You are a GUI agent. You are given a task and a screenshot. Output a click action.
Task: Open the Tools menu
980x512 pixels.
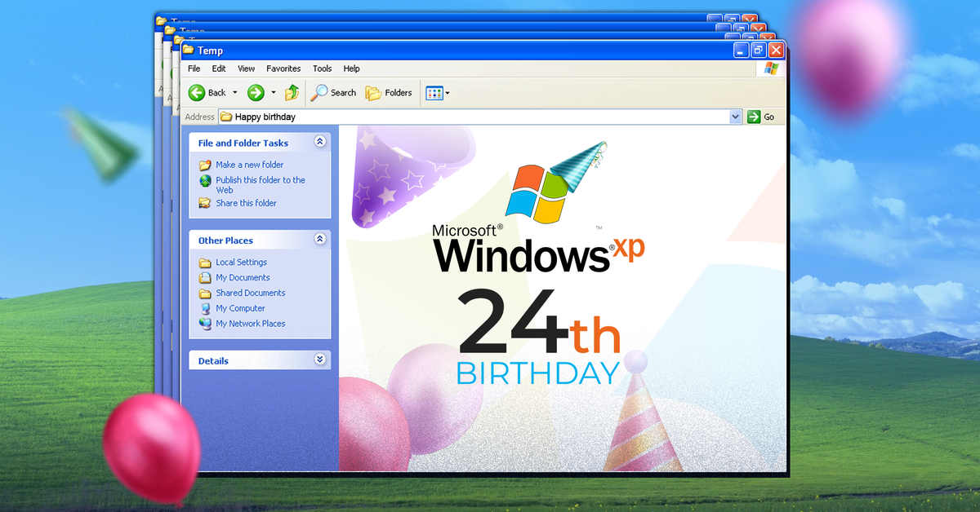coord(322,68)
